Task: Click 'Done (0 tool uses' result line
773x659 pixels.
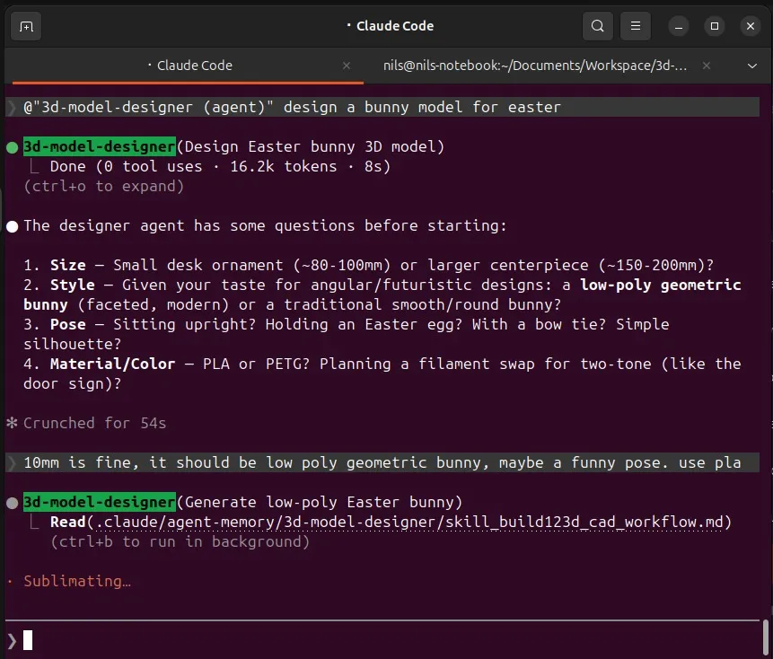Action: click(220, 167)
